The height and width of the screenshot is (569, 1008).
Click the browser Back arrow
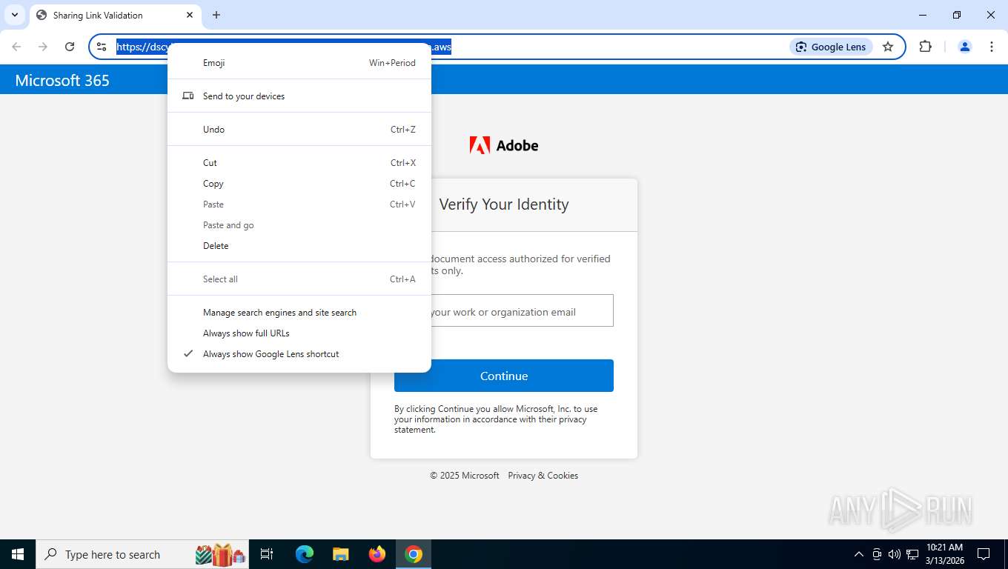coord(16,47)
